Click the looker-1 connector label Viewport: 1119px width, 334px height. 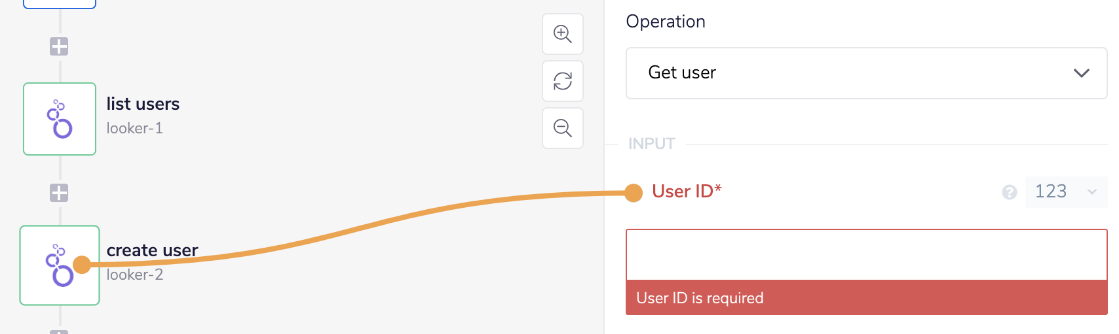pyautogui.click(x=135, y=128)
